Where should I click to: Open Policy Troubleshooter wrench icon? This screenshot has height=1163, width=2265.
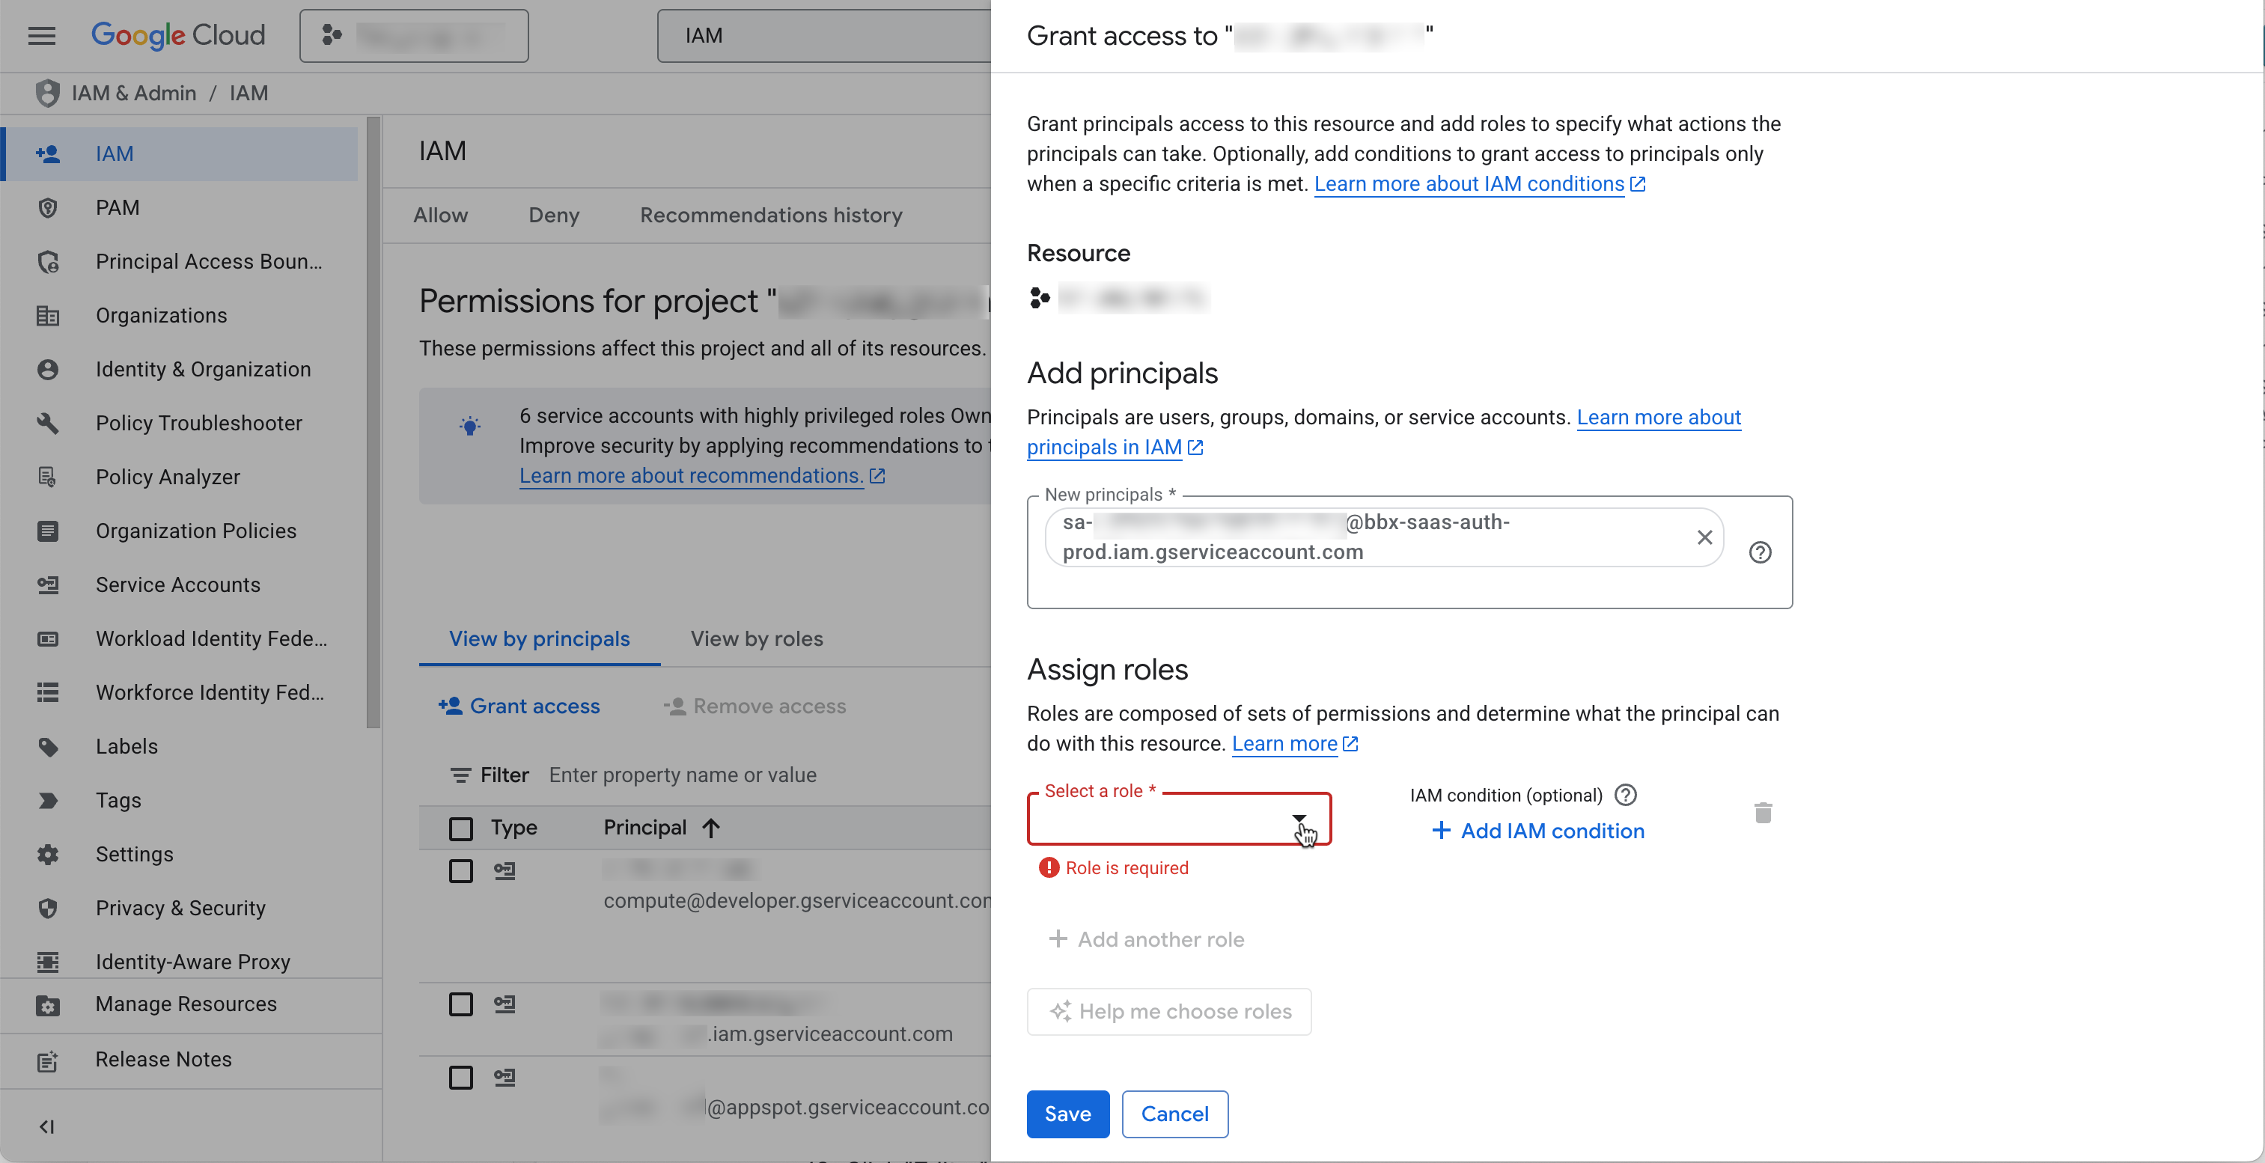point(47,423)
